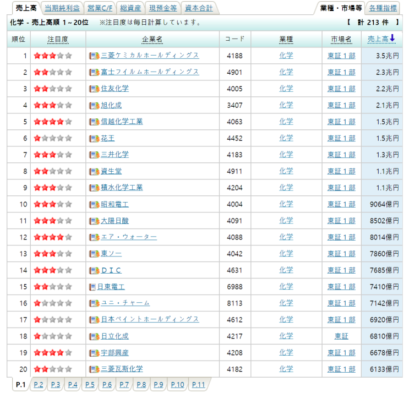Go to page P.5
The image size is (409, 393).
click(x=90, y=385)
